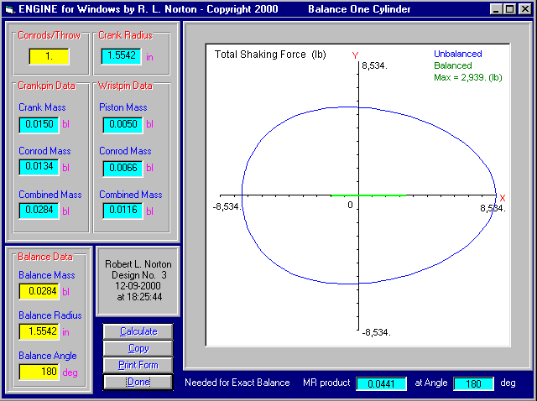The image size is (537, 401).
Task: Click the MR product field 0.0441
Action: 382,384
